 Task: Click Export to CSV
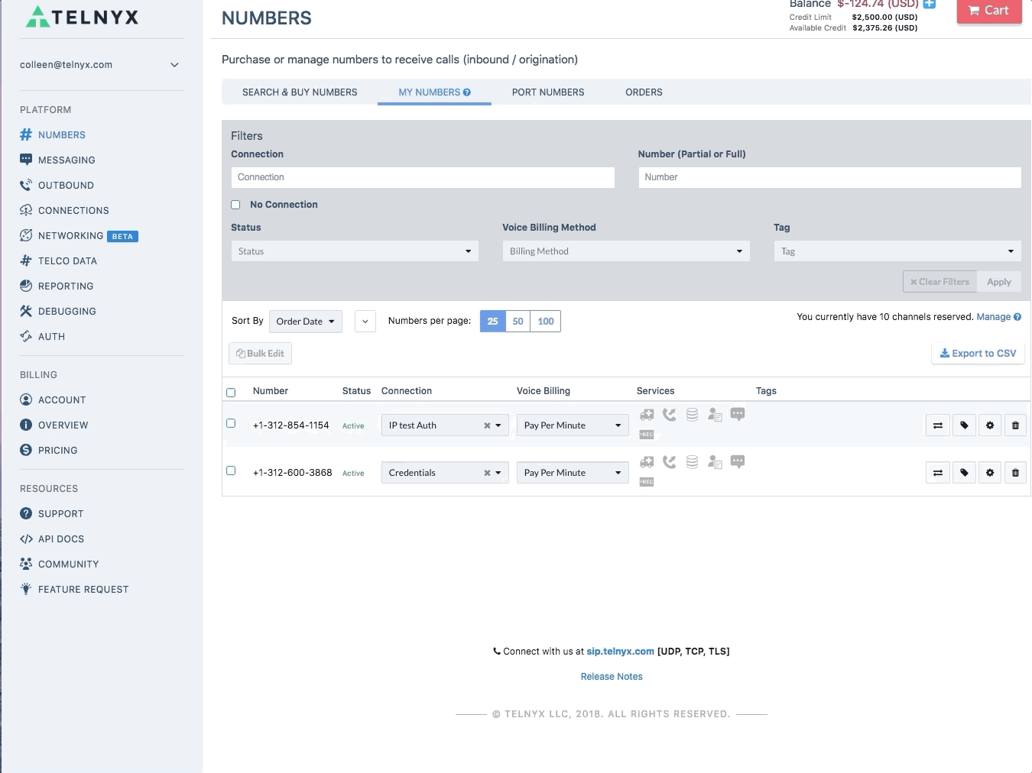[978, 354]
